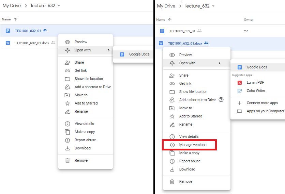285x194 pixels.
Task: Click help icon beside Add a shortcut to Drive
Action: (x=221, y=100)
